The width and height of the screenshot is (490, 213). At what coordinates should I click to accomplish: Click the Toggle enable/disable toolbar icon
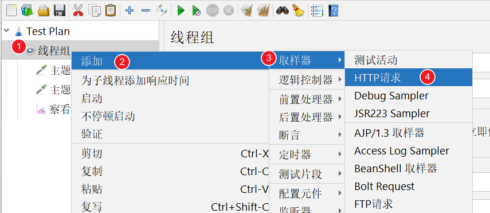pos(162,11)
